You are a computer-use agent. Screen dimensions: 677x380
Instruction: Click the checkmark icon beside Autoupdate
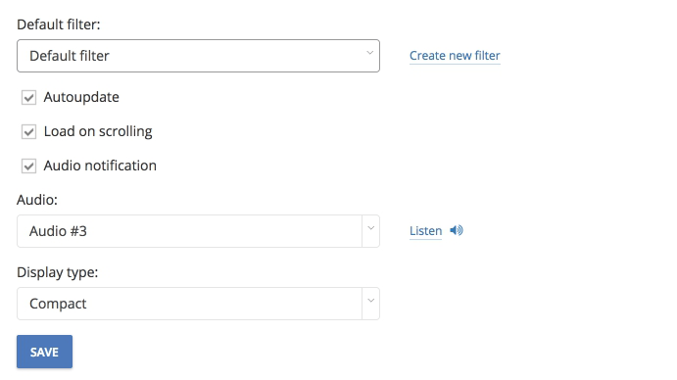[29, 98]
